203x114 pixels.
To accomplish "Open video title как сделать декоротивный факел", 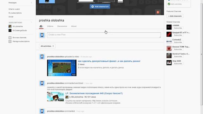I will [x=109, y=61].
